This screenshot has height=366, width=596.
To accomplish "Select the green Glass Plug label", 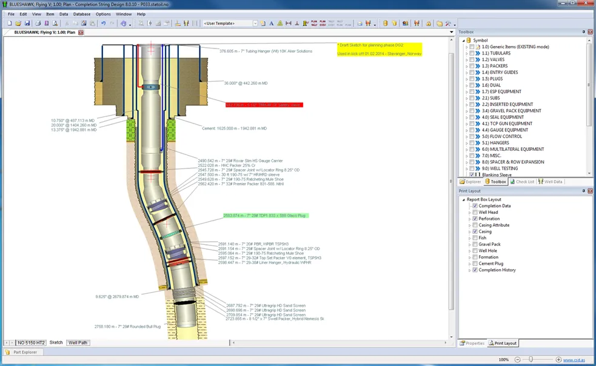I will coord(266,216).
